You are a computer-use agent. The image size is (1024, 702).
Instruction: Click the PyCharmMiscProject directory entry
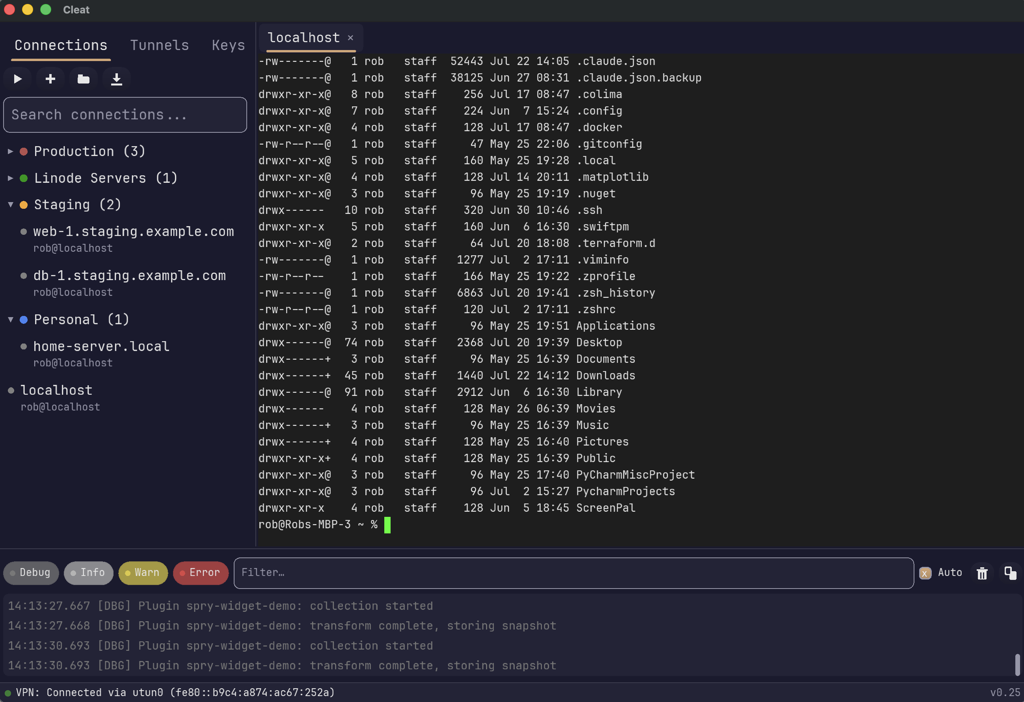tap(635, 475)
